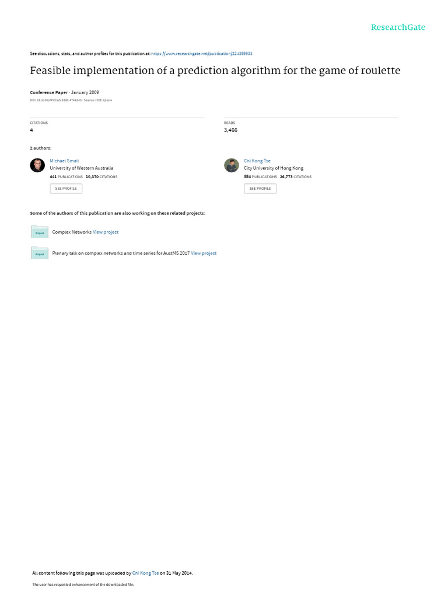This screenshot has width=448, height=598.
Task: Open Michael Small author name link
Action: pos(64,161)
